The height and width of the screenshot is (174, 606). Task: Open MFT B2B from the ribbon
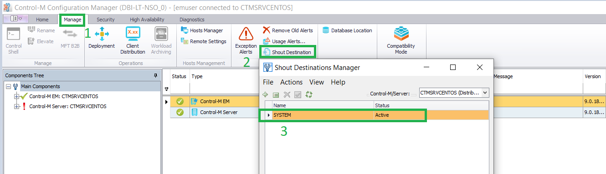coord(71,38)
